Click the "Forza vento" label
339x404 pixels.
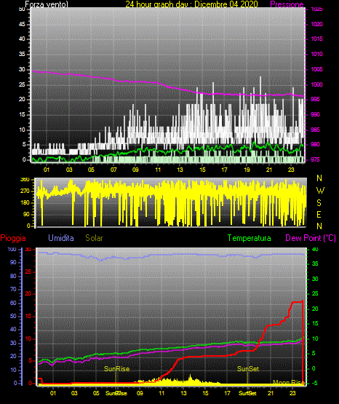(47, 4)
